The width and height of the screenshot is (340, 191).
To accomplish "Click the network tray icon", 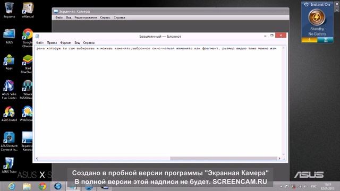I will (x=300, y=186).
